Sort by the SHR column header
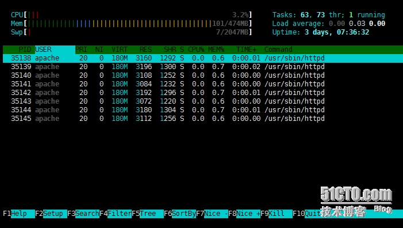The width and height of the screenshot is (403, 228). click(170, 50)
